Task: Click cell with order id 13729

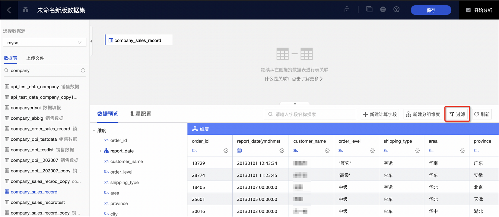Action: click(x=210, y=163)
